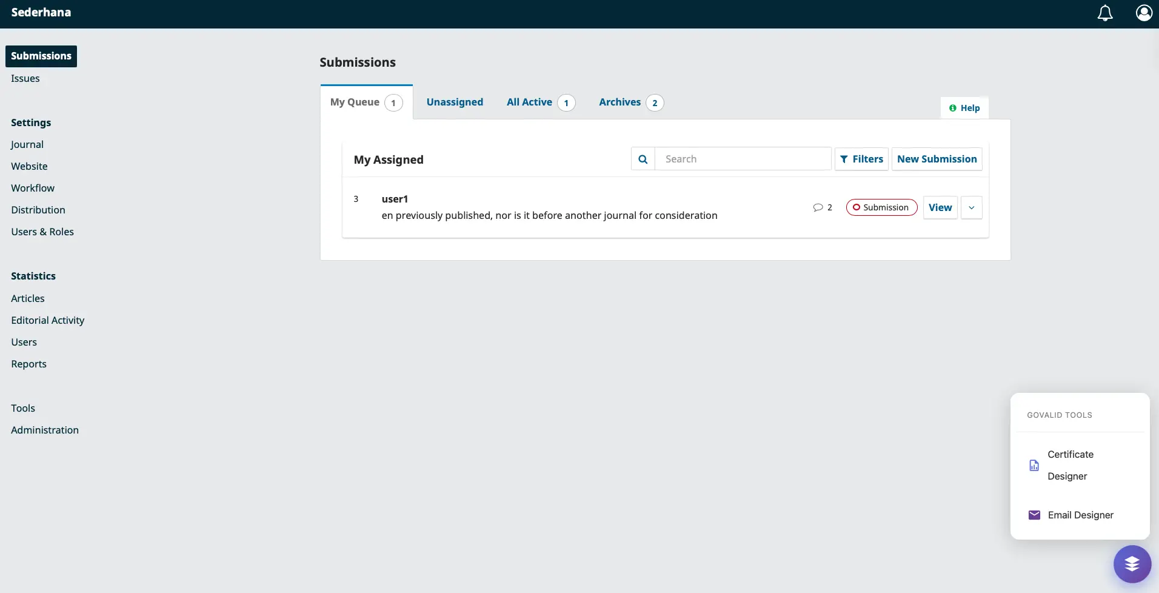This screenshot has height=593, width=1159.
Task: View the user1 submission
Action: click(940, 207)
